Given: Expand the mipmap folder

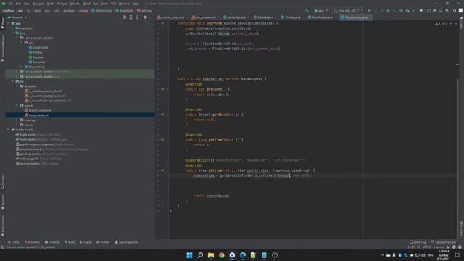Looking at the screenshot, I should [17, 120].
